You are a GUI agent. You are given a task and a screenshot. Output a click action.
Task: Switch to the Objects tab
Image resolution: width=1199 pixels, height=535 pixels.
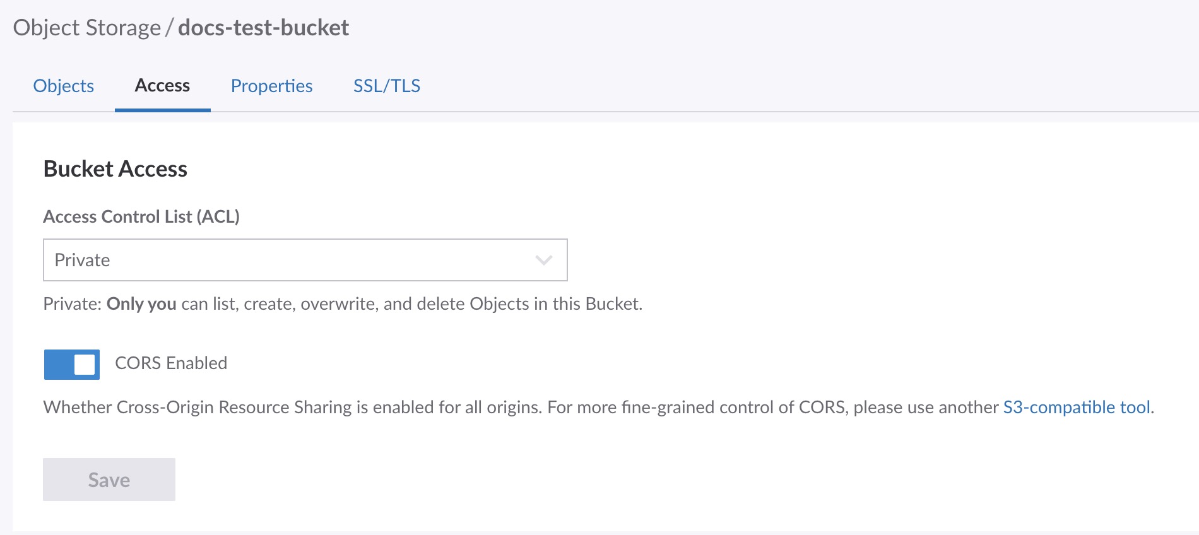point(63,86)
